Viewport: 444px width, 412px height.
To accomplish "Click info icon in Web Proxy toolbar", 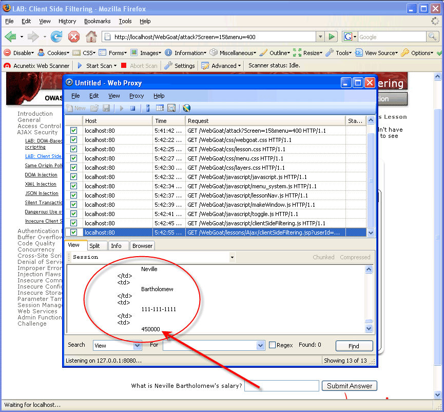I will tap(148, 108).
